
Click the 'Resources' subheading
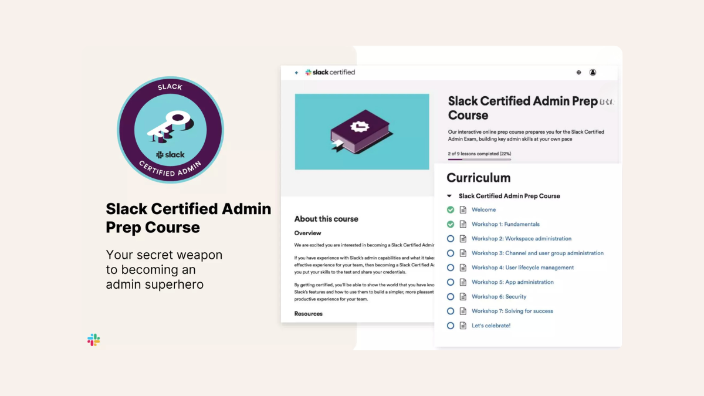point(309,314)
